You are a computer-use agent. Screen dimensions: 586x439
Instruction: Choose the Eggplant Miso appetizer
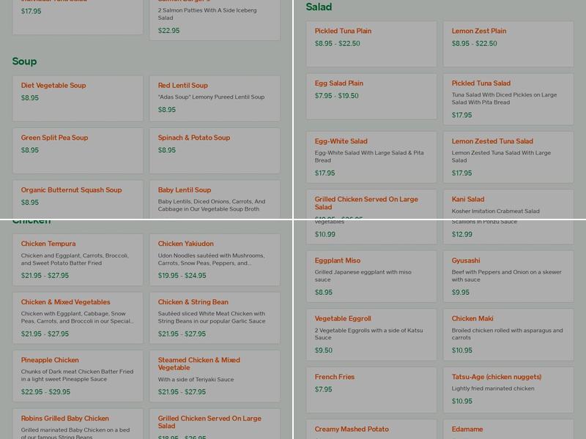371,276
